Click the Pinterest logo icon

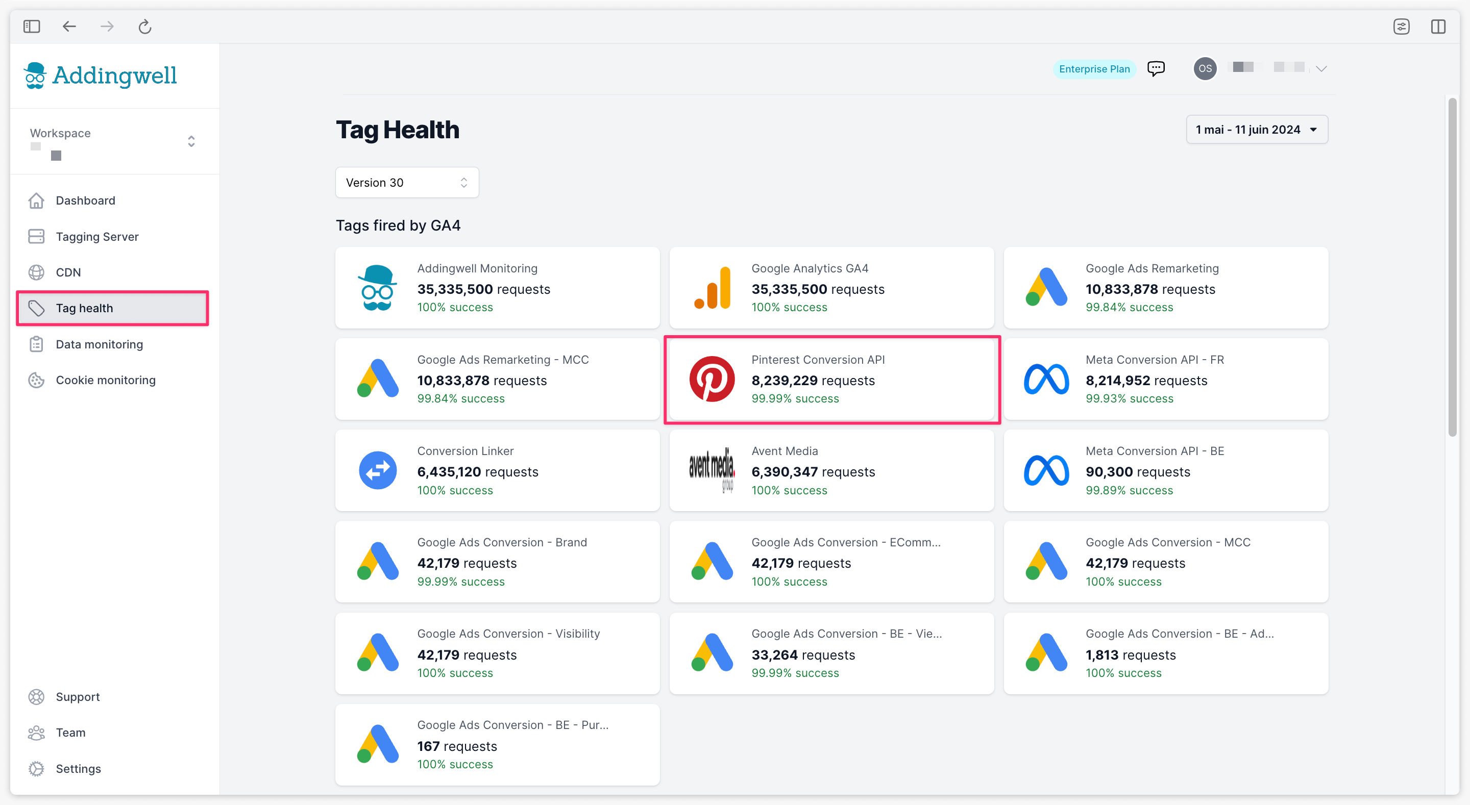point(712,379)
